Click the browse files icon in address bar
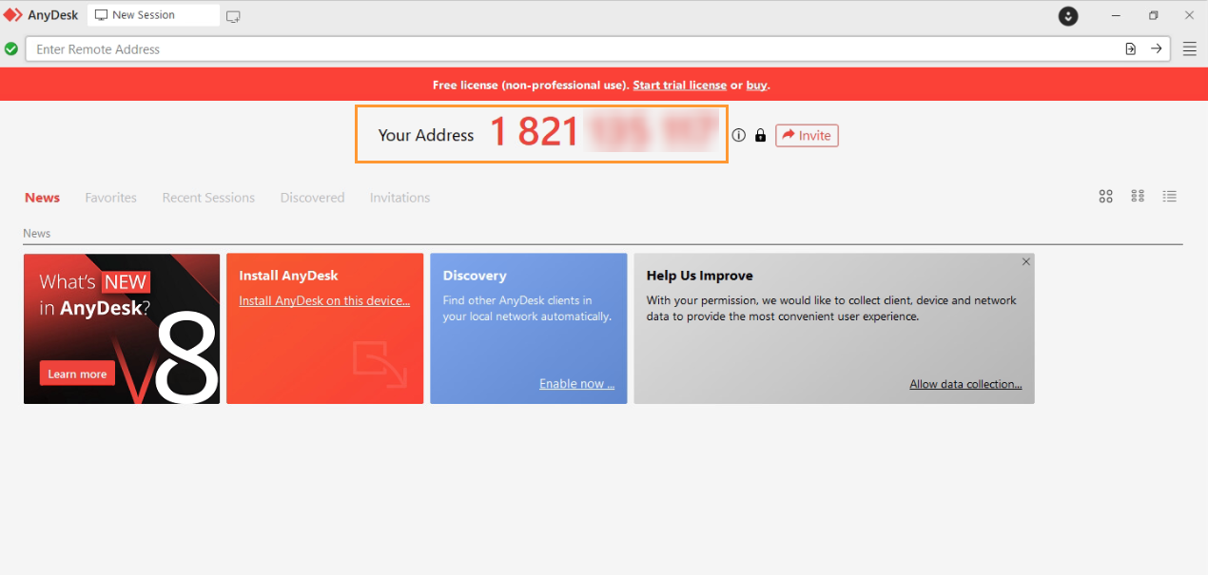Image resolution: width=1208 pixels, height=575 pixels. click(x=1130, y=49)
